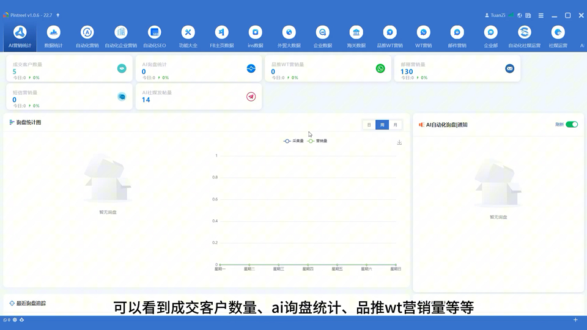Screen dimensions: 587x330
Task: Click the mail icon on 邮箱营销量 card
Action: click(509, 68)
